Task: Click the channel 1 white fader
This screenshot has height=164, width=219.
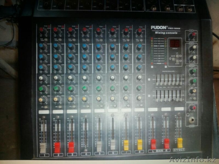Action: (x=43, y=148)
